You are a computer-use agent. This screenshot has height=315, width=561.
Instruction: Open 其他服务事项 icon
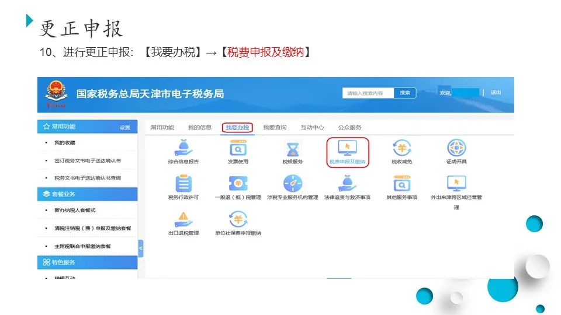click(x=402, y=184)
